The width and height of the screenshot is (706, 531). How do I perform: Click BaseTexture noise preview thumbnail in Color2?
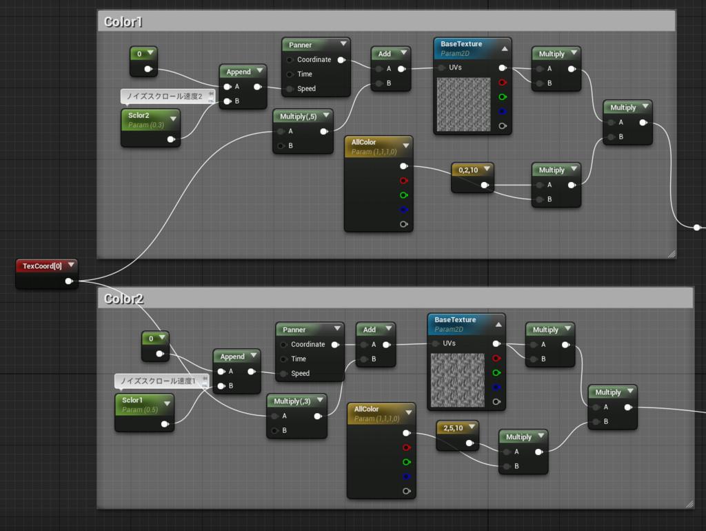tap(458, 380)
